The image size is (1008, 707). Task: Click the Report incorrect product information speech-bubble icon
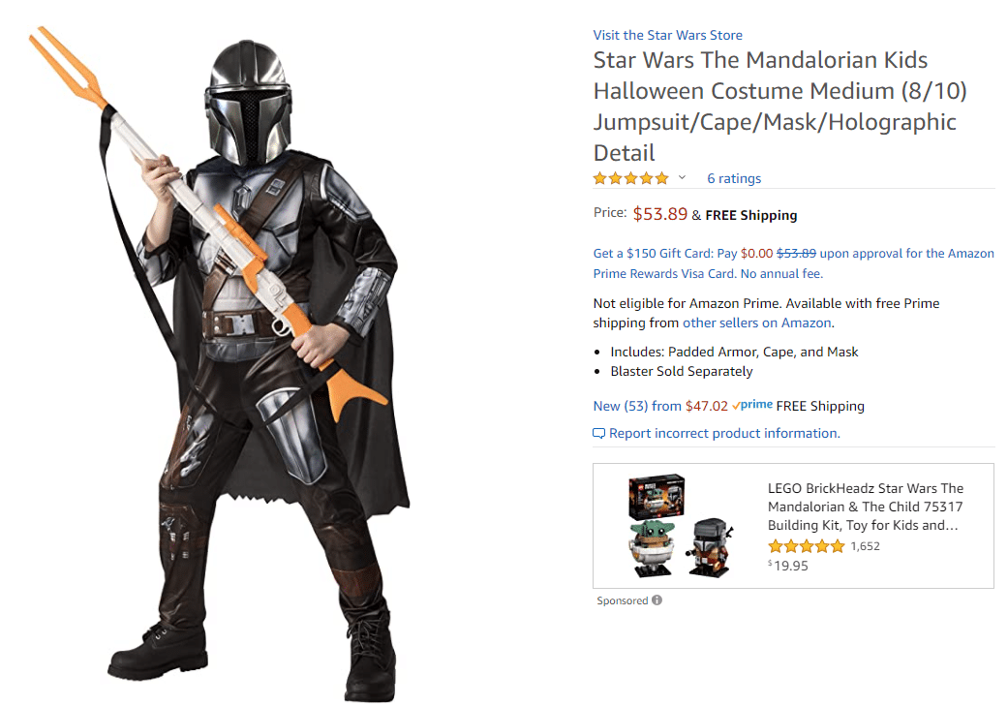point(598,433)
